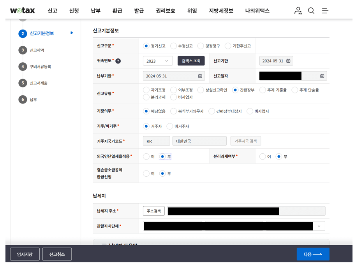Select 여 for 분리과세여부
Screen dimensions: 356x267
pos(263,156)
